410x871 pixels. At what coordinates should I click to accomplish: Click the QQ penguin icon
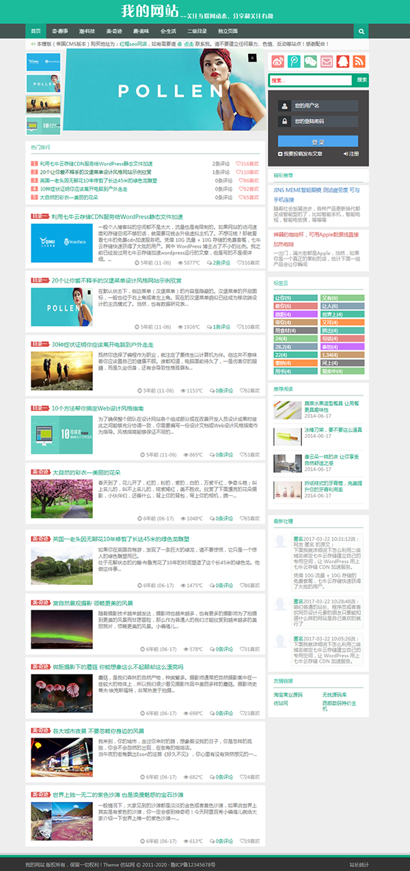(x=343, y=61)
